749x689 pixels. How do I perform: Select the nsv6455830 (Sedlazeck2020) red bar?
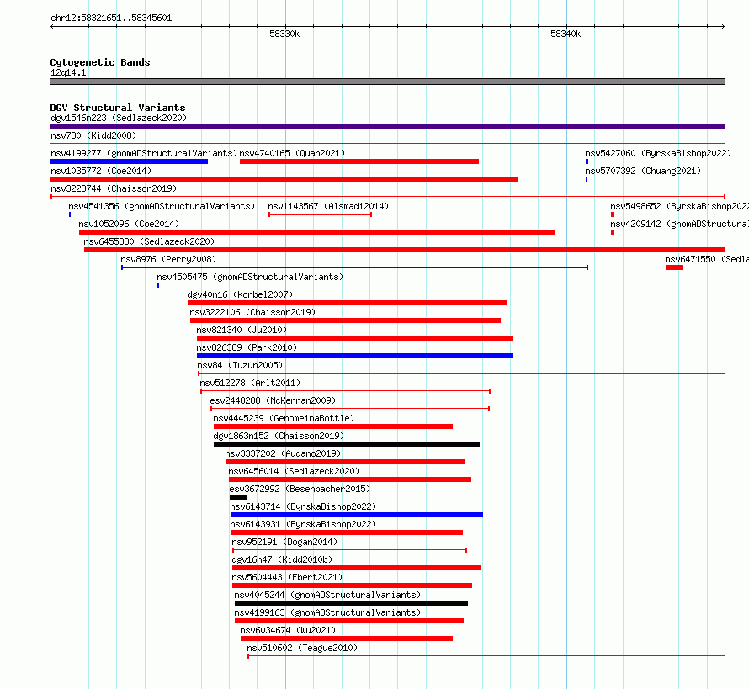[x=405, y=250]
